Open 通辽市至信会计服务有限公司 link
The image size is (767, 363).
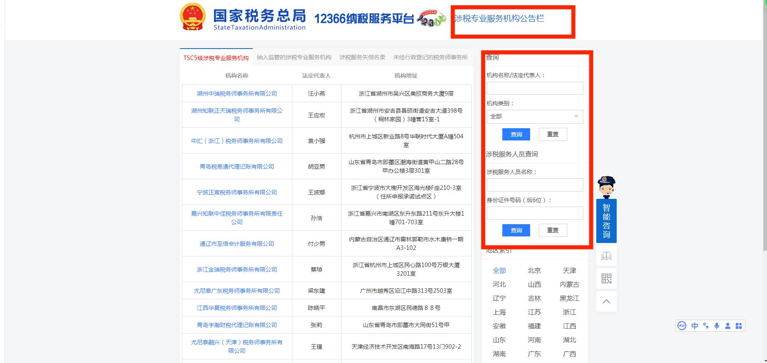coord(237,244)
